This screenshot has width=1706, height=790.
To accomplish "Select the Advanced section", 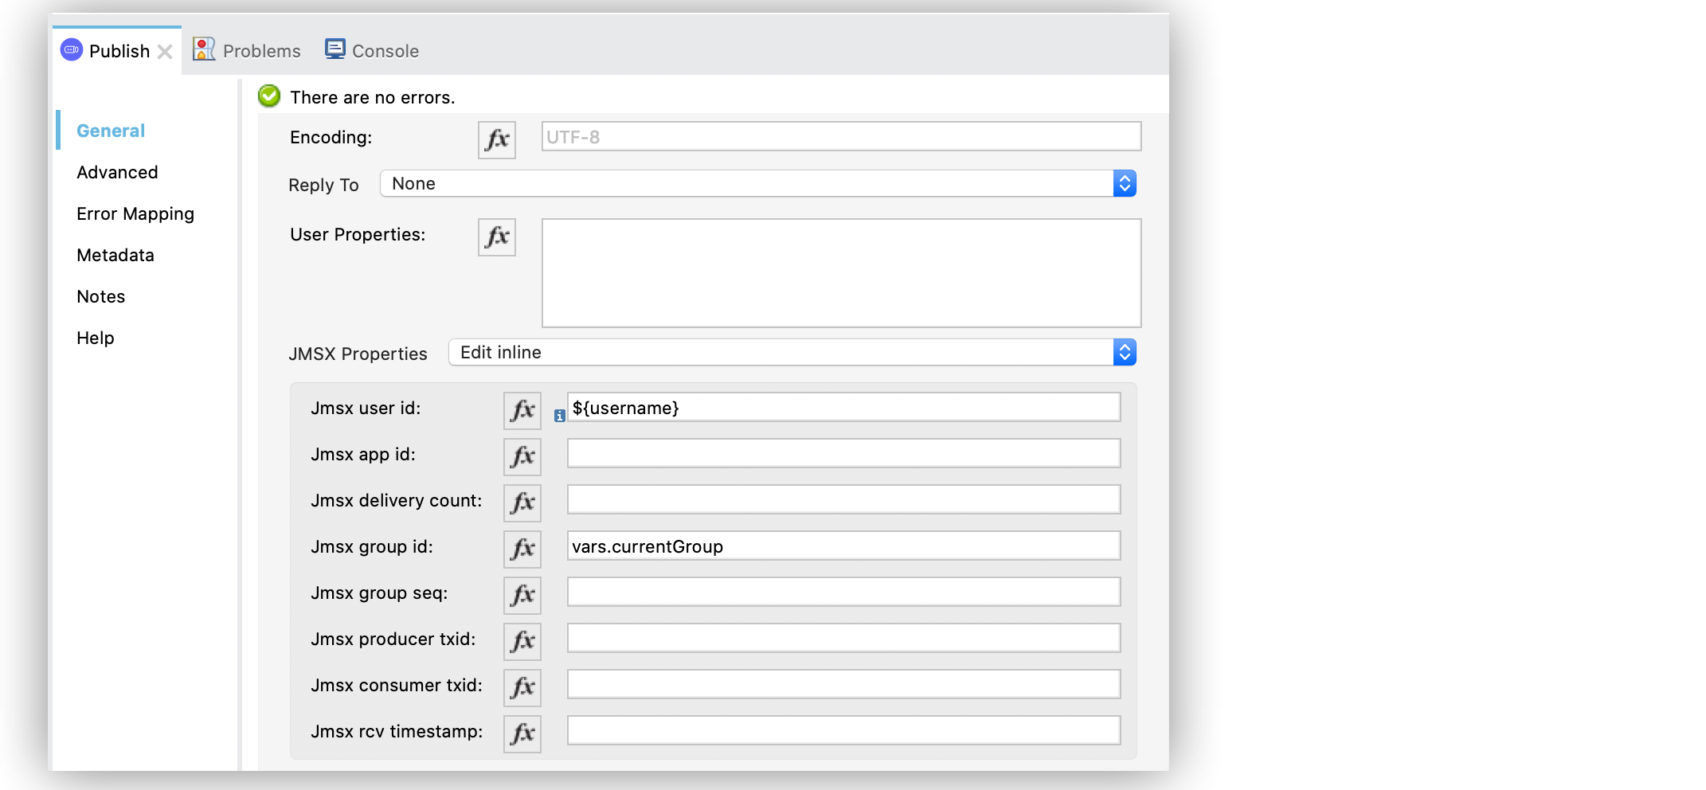I will pos(117,172).
